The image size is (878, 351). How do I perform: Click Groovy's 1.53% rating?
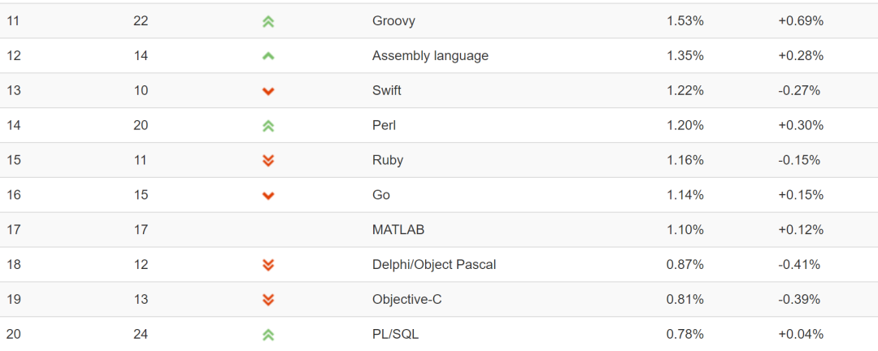pyautogui.click(x=685, y=21)
